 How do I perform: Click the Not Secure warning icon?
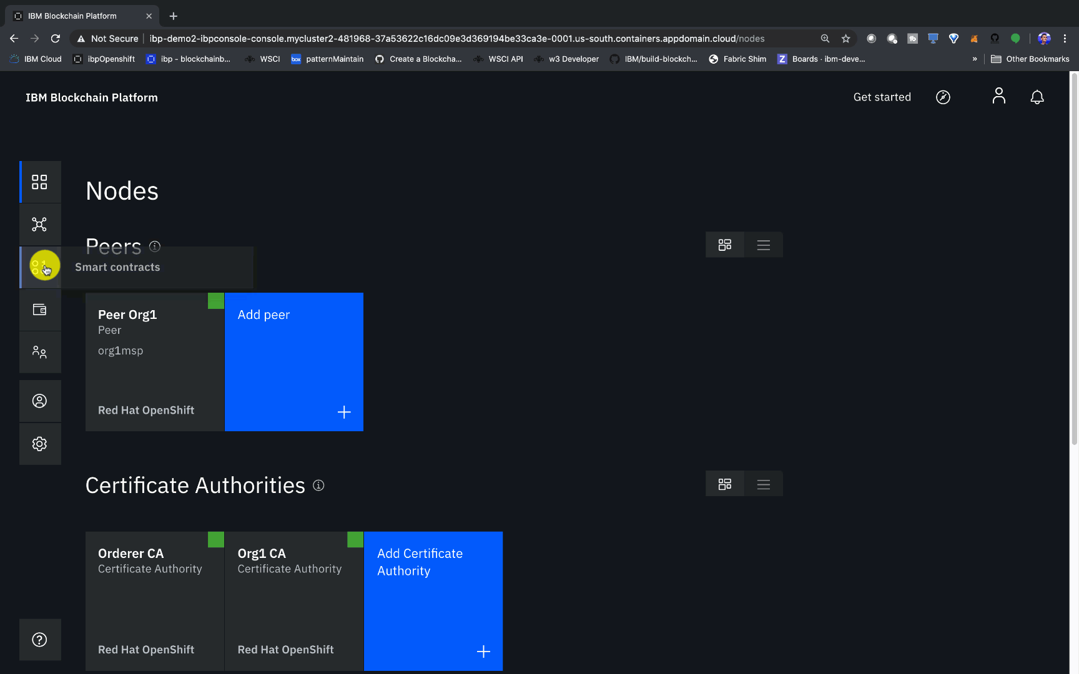tap(81, 39)
